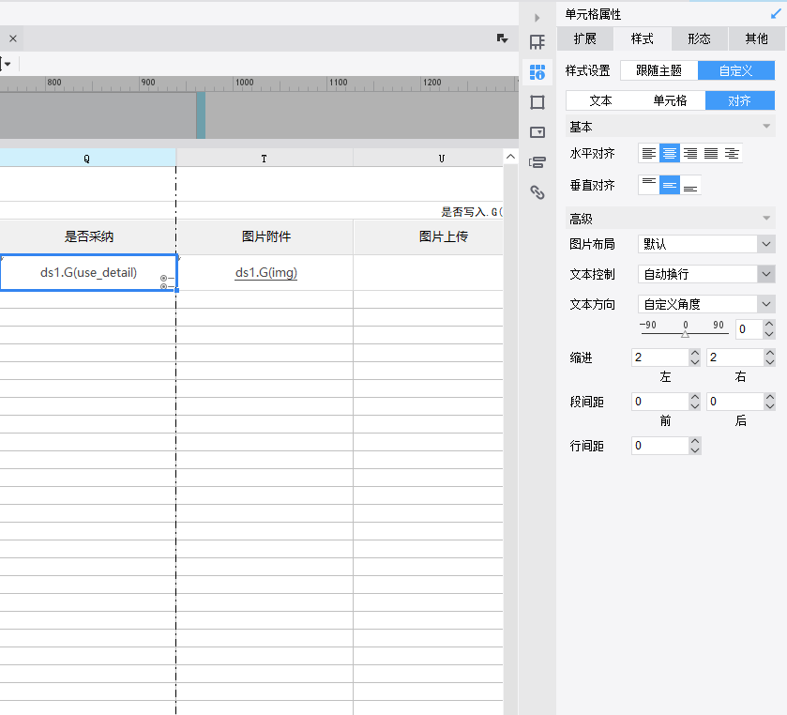Open the floating element sidebar icon

click(x=537, y=102)
